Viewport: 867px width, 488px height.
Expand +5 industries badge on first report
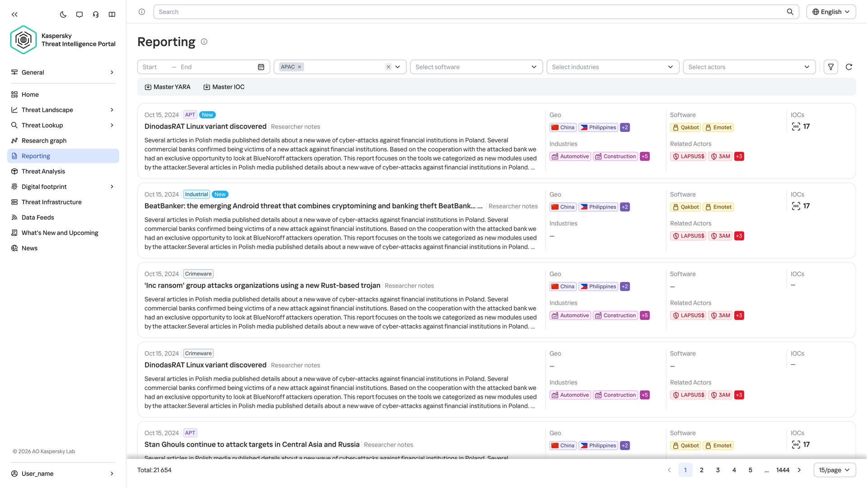pyautogui.click(x=645, y=156)
